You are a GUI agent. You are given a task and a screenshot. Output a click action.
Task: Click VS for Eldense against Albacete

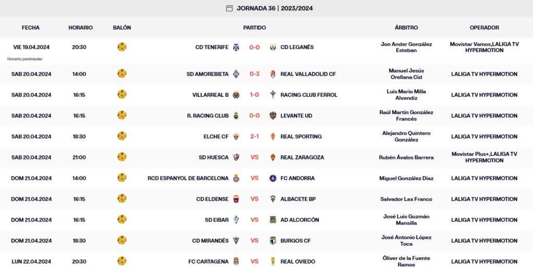[255, 199]
